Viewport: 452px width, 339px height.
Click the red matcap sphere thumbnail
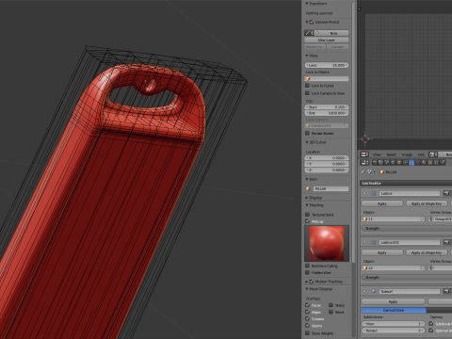[x=327, y=243]
